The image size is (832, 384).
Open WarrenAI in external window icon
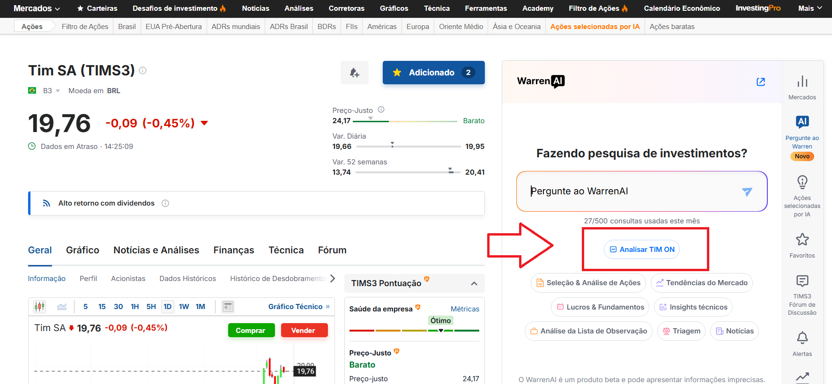point(761,82)
